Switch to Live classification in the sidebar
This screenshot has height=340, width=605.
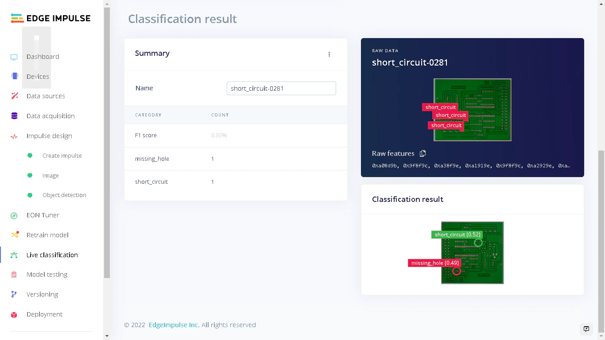click(51, 255)
